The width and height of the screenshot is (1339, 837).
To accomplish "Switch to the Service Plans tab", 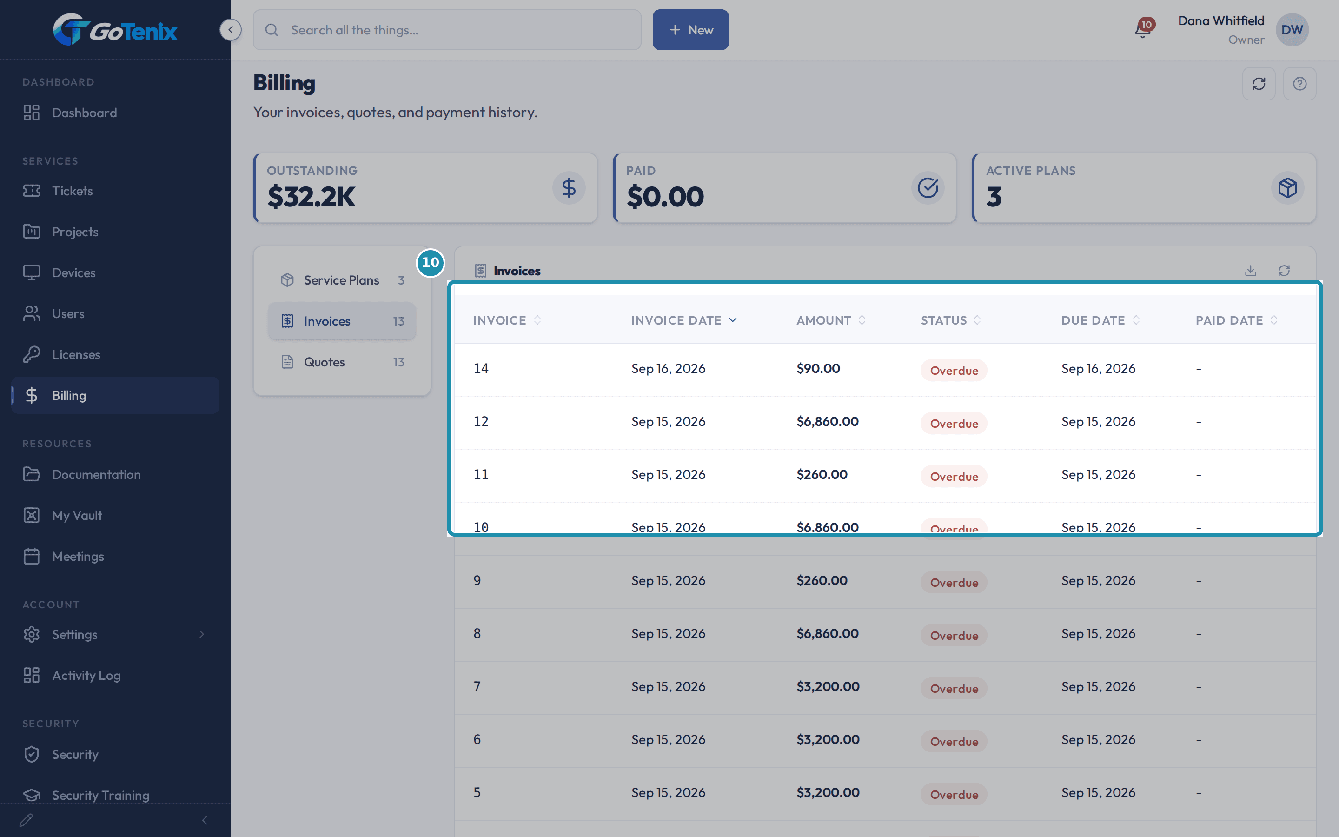I will [342, 280].
